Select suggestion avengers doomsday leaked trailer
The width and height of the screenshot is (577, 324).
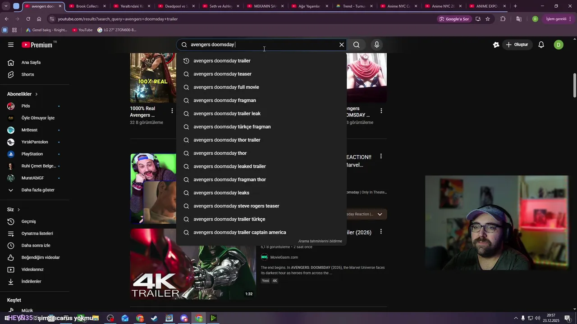pyautogui.click(x=261, y=166)
